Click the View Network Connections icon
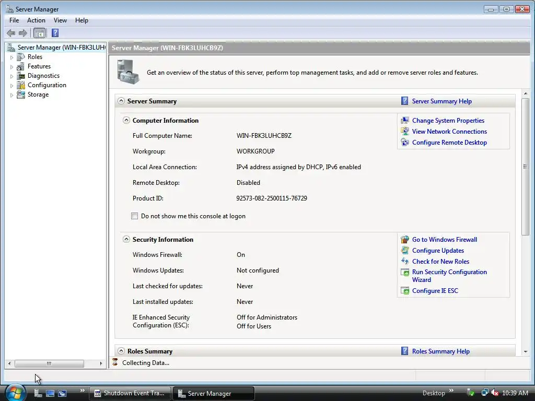This screenshot has height=401, width=535. pyautogui.click(x=405, y=131)
